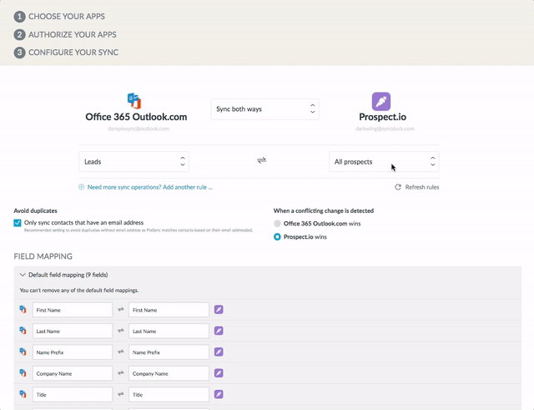Click the Prospect.io icon in Company Name row
Image resolution: width=534 pixels, height=410 pixels.
pyautogui.click(x=219, y=373)
